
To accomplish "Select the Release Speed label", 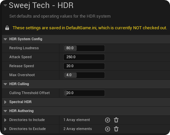I will click(22, 66).
